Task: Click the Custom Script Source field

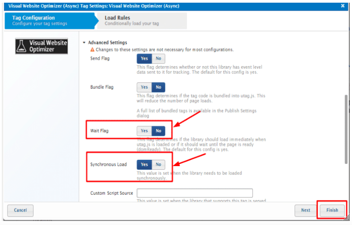Action: pos(195,193)
